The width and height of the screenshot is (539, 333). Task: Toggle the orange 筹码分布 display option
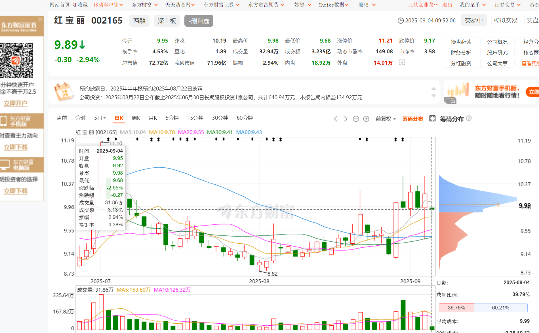click(x=412, y=119)
